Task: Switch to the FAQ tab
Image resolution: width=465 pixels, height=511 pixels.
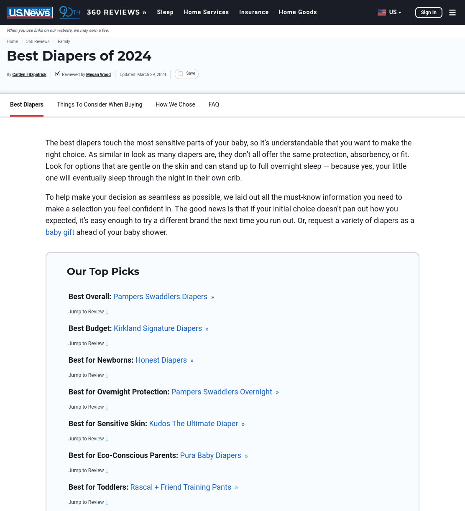Action: (x=214, y=105)
